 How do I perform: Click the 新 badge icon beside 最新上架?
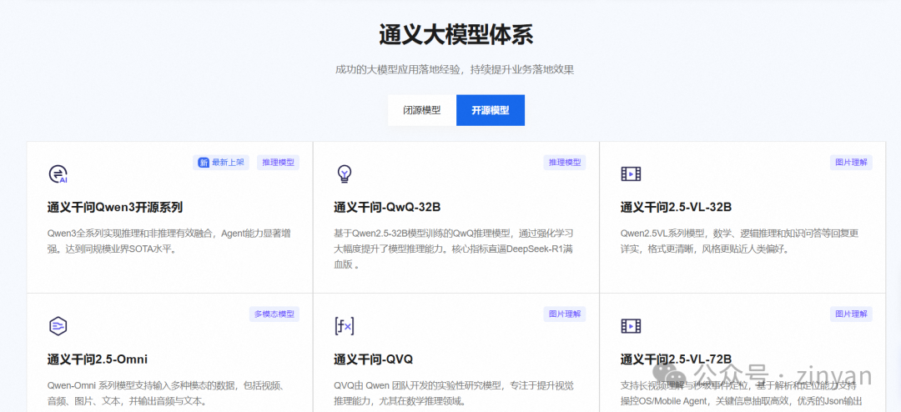tap(204, 163)
